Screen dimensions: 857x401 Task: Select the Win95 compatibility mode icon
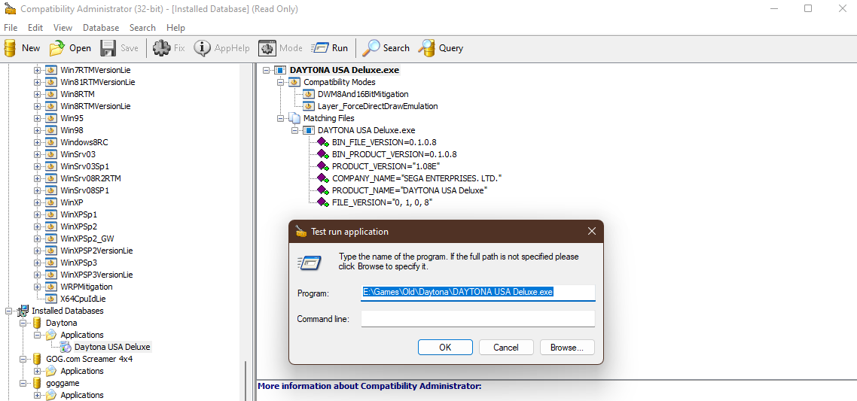pyautogui.click(x=50, y=118)
